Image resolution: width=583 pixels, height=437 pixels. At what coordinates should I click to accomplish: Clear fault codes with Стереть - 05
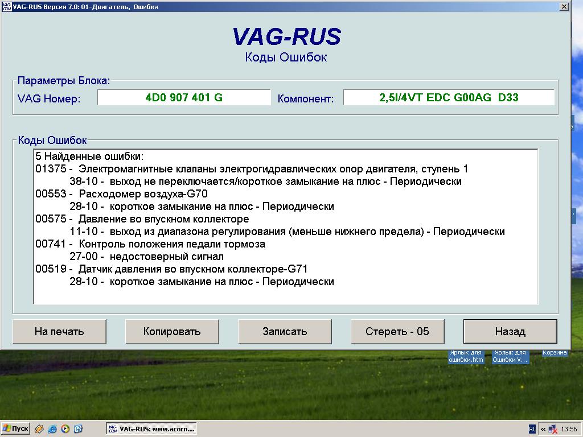397,331
